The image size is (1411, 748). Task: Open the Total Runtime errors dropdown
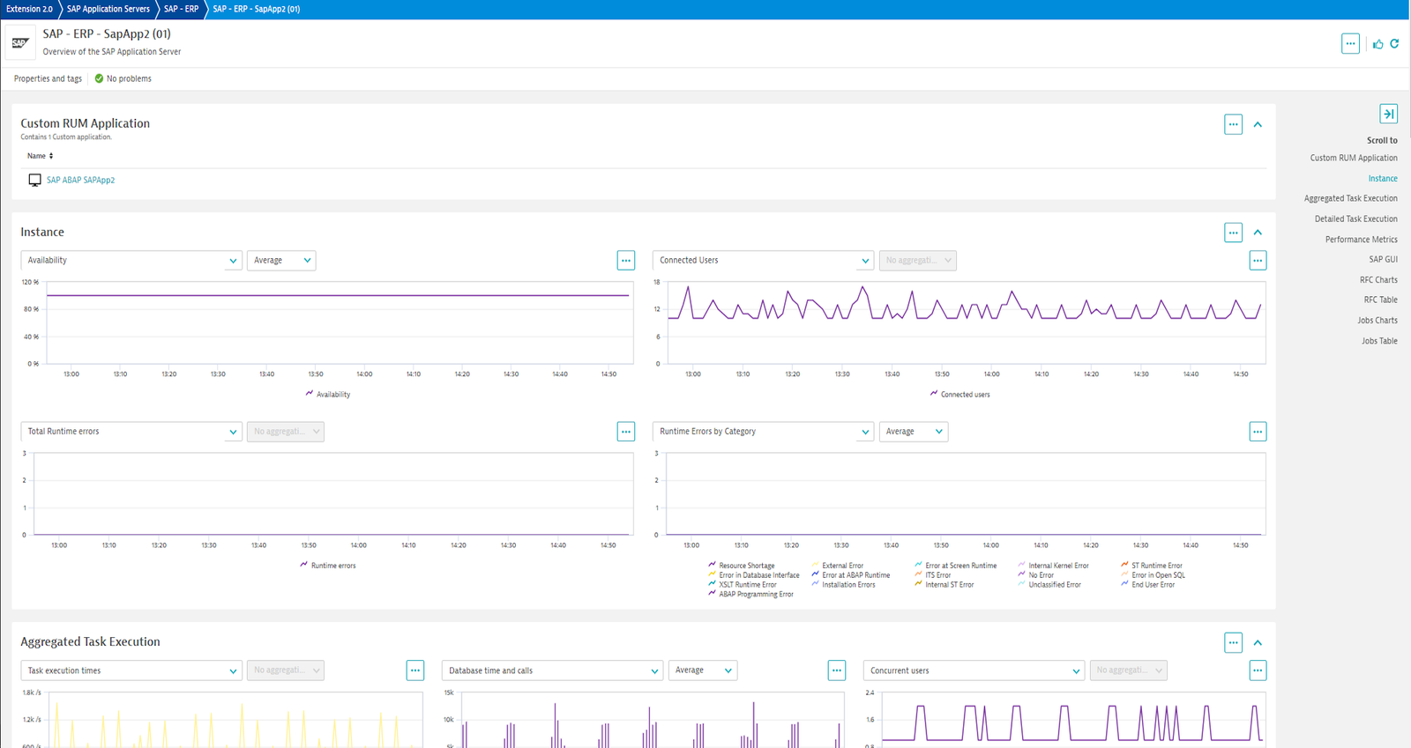click(131, 432)
